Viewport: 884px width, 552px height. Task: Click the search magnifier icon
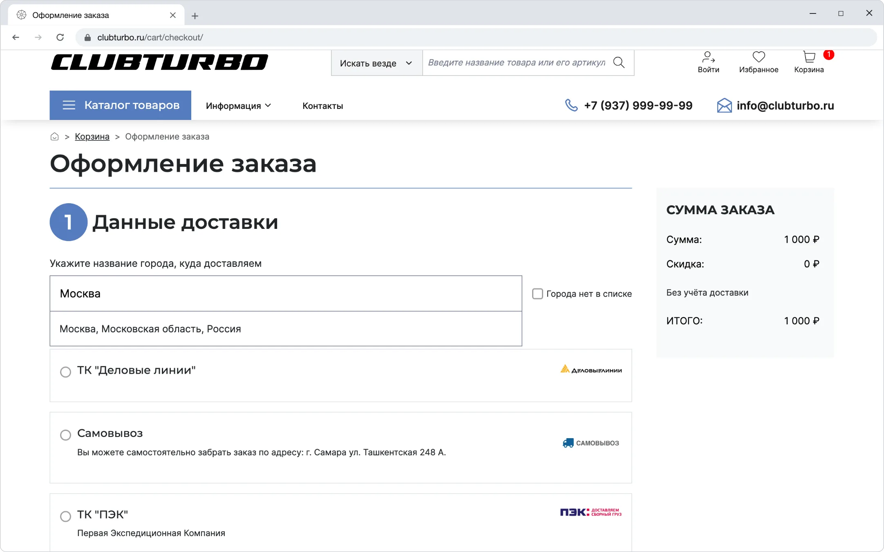click(x=619, y=62)
